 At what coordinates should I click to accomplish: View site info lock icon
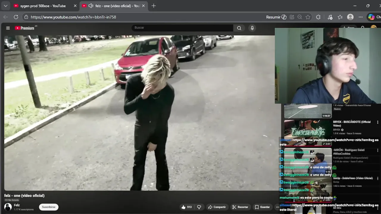(x=26, y=17)
